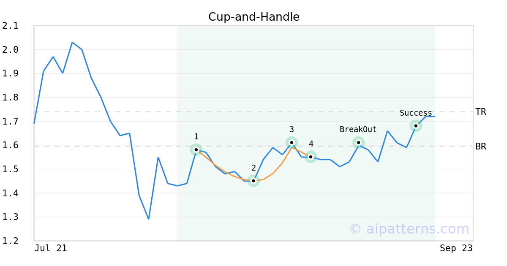
Task: Click the Success text annotation
Action: tap(416, 113)
